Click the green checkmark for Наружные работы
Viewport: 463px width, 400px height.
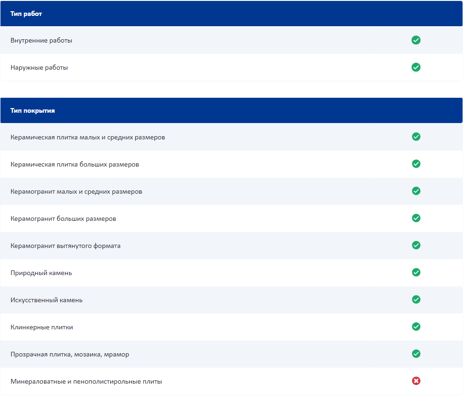pos(416,67)
